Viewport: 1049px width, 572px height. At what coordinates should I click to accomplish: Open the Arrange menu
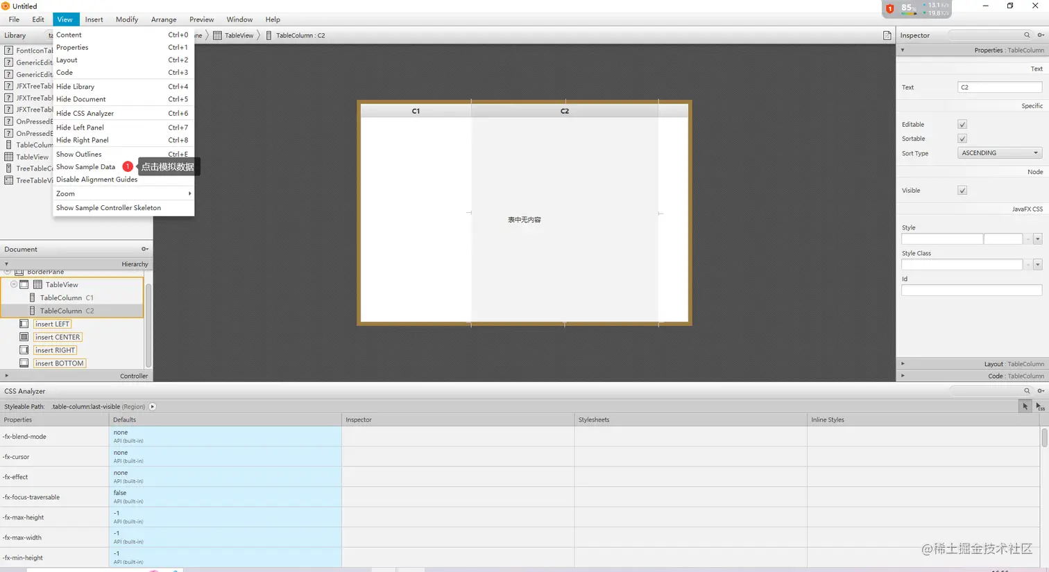tap(164, 19)
